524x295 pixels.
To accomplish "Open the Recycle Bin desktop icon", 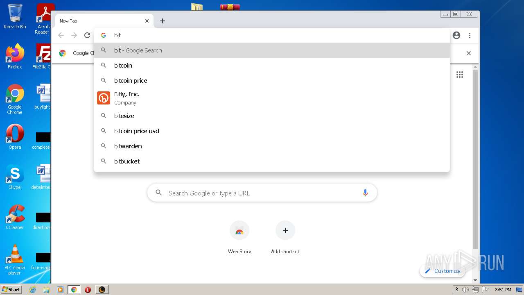I will pyautogui.click(x=15, y=16).
